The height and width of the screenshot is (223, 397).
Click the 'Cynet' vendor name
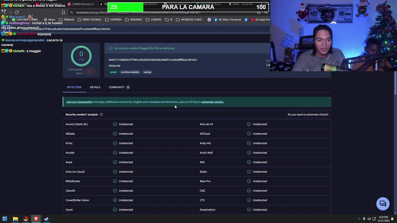[69, 210]
